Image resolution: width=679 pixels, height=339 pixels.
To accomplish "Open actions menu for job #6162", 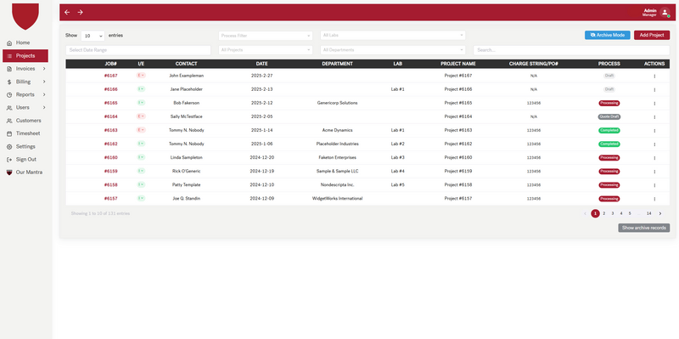I will [x=654, y=144].
